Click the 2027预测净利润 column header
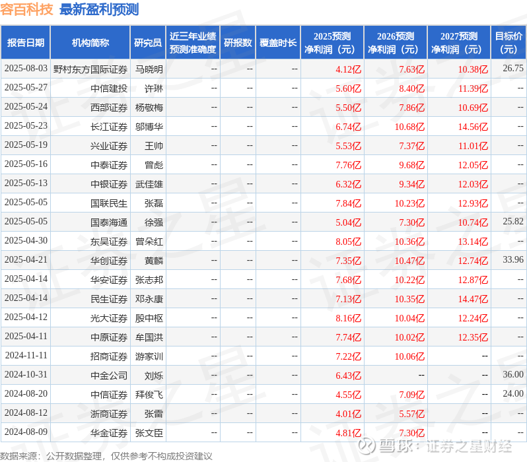The height and width of the screenshot is (462, 527). (x=459, y=43)
